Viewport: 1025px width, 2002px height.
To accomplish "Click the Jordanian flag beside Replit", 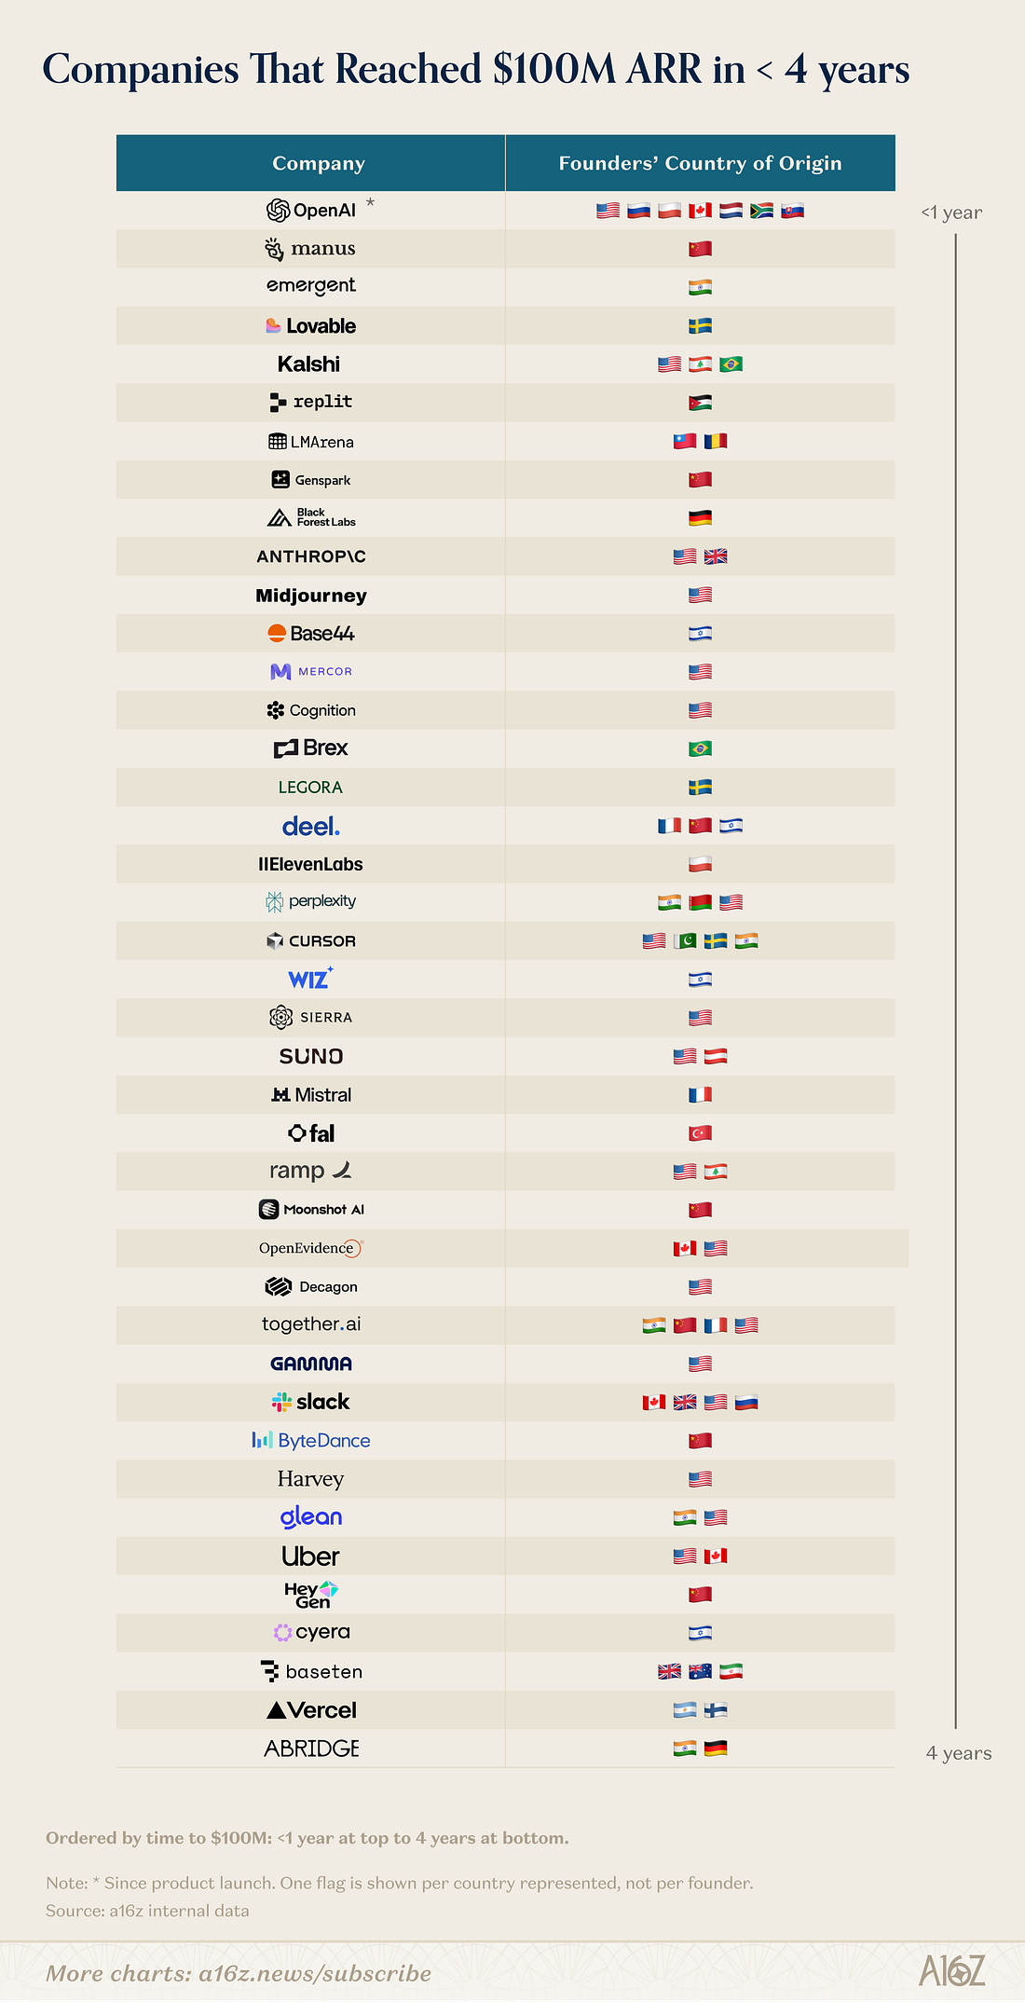I will [700, 403].
